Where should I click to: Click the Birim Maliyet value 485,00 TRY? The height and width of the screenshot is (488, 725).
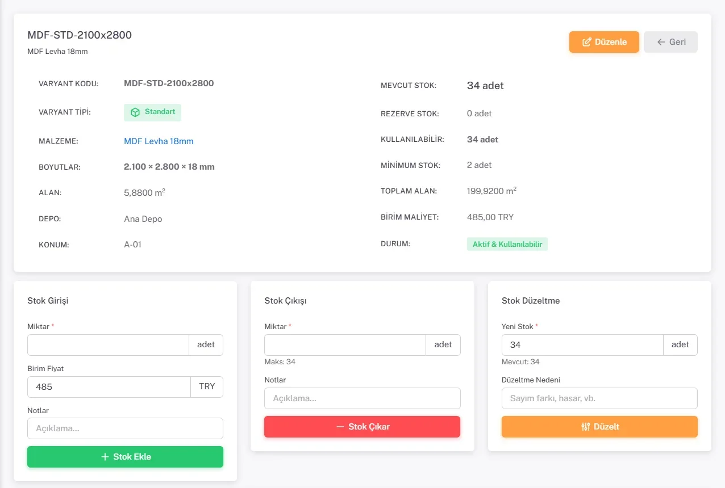click(490, 217)
